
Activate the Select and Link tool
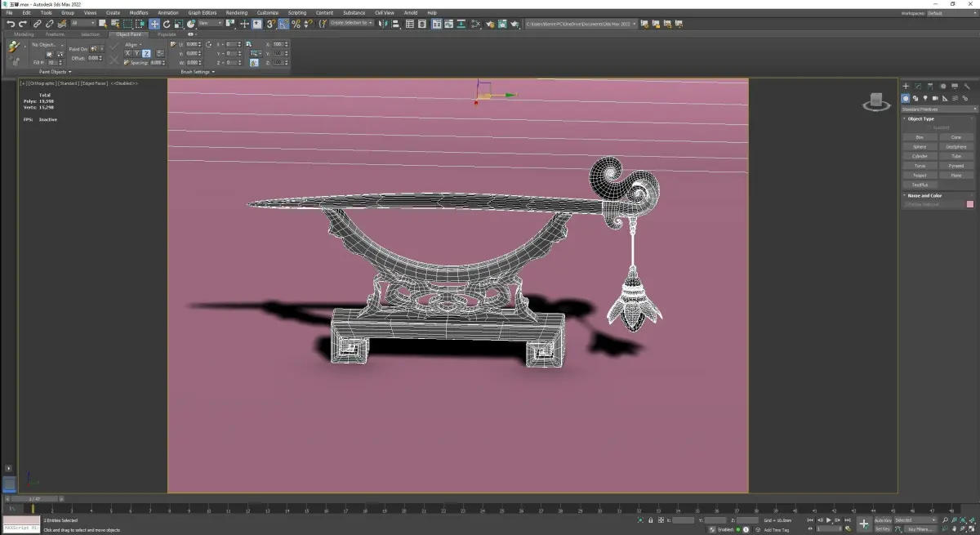37,24
